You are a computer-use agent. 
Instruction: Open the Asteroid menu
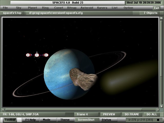(87, 8)
